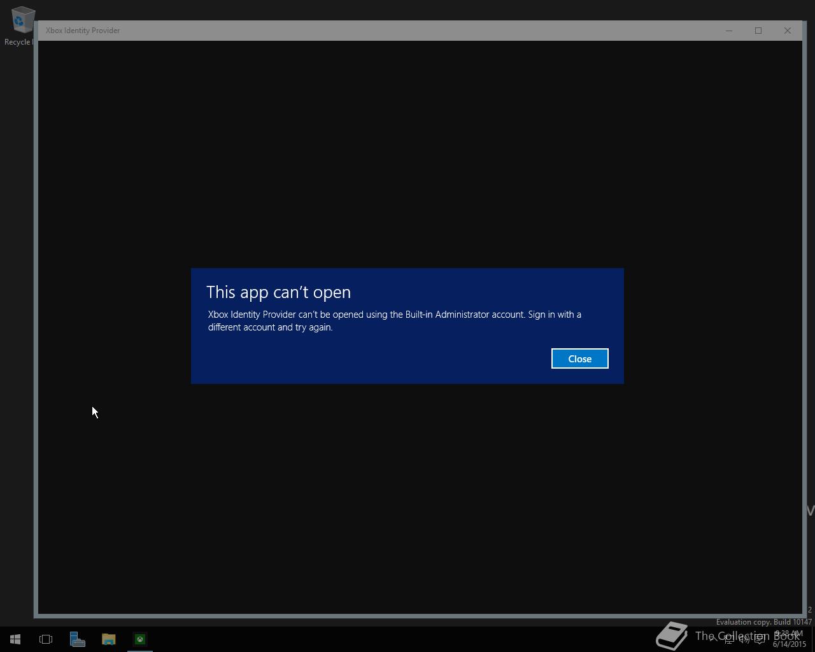Show hidden system tray icons

coord(713,639)
